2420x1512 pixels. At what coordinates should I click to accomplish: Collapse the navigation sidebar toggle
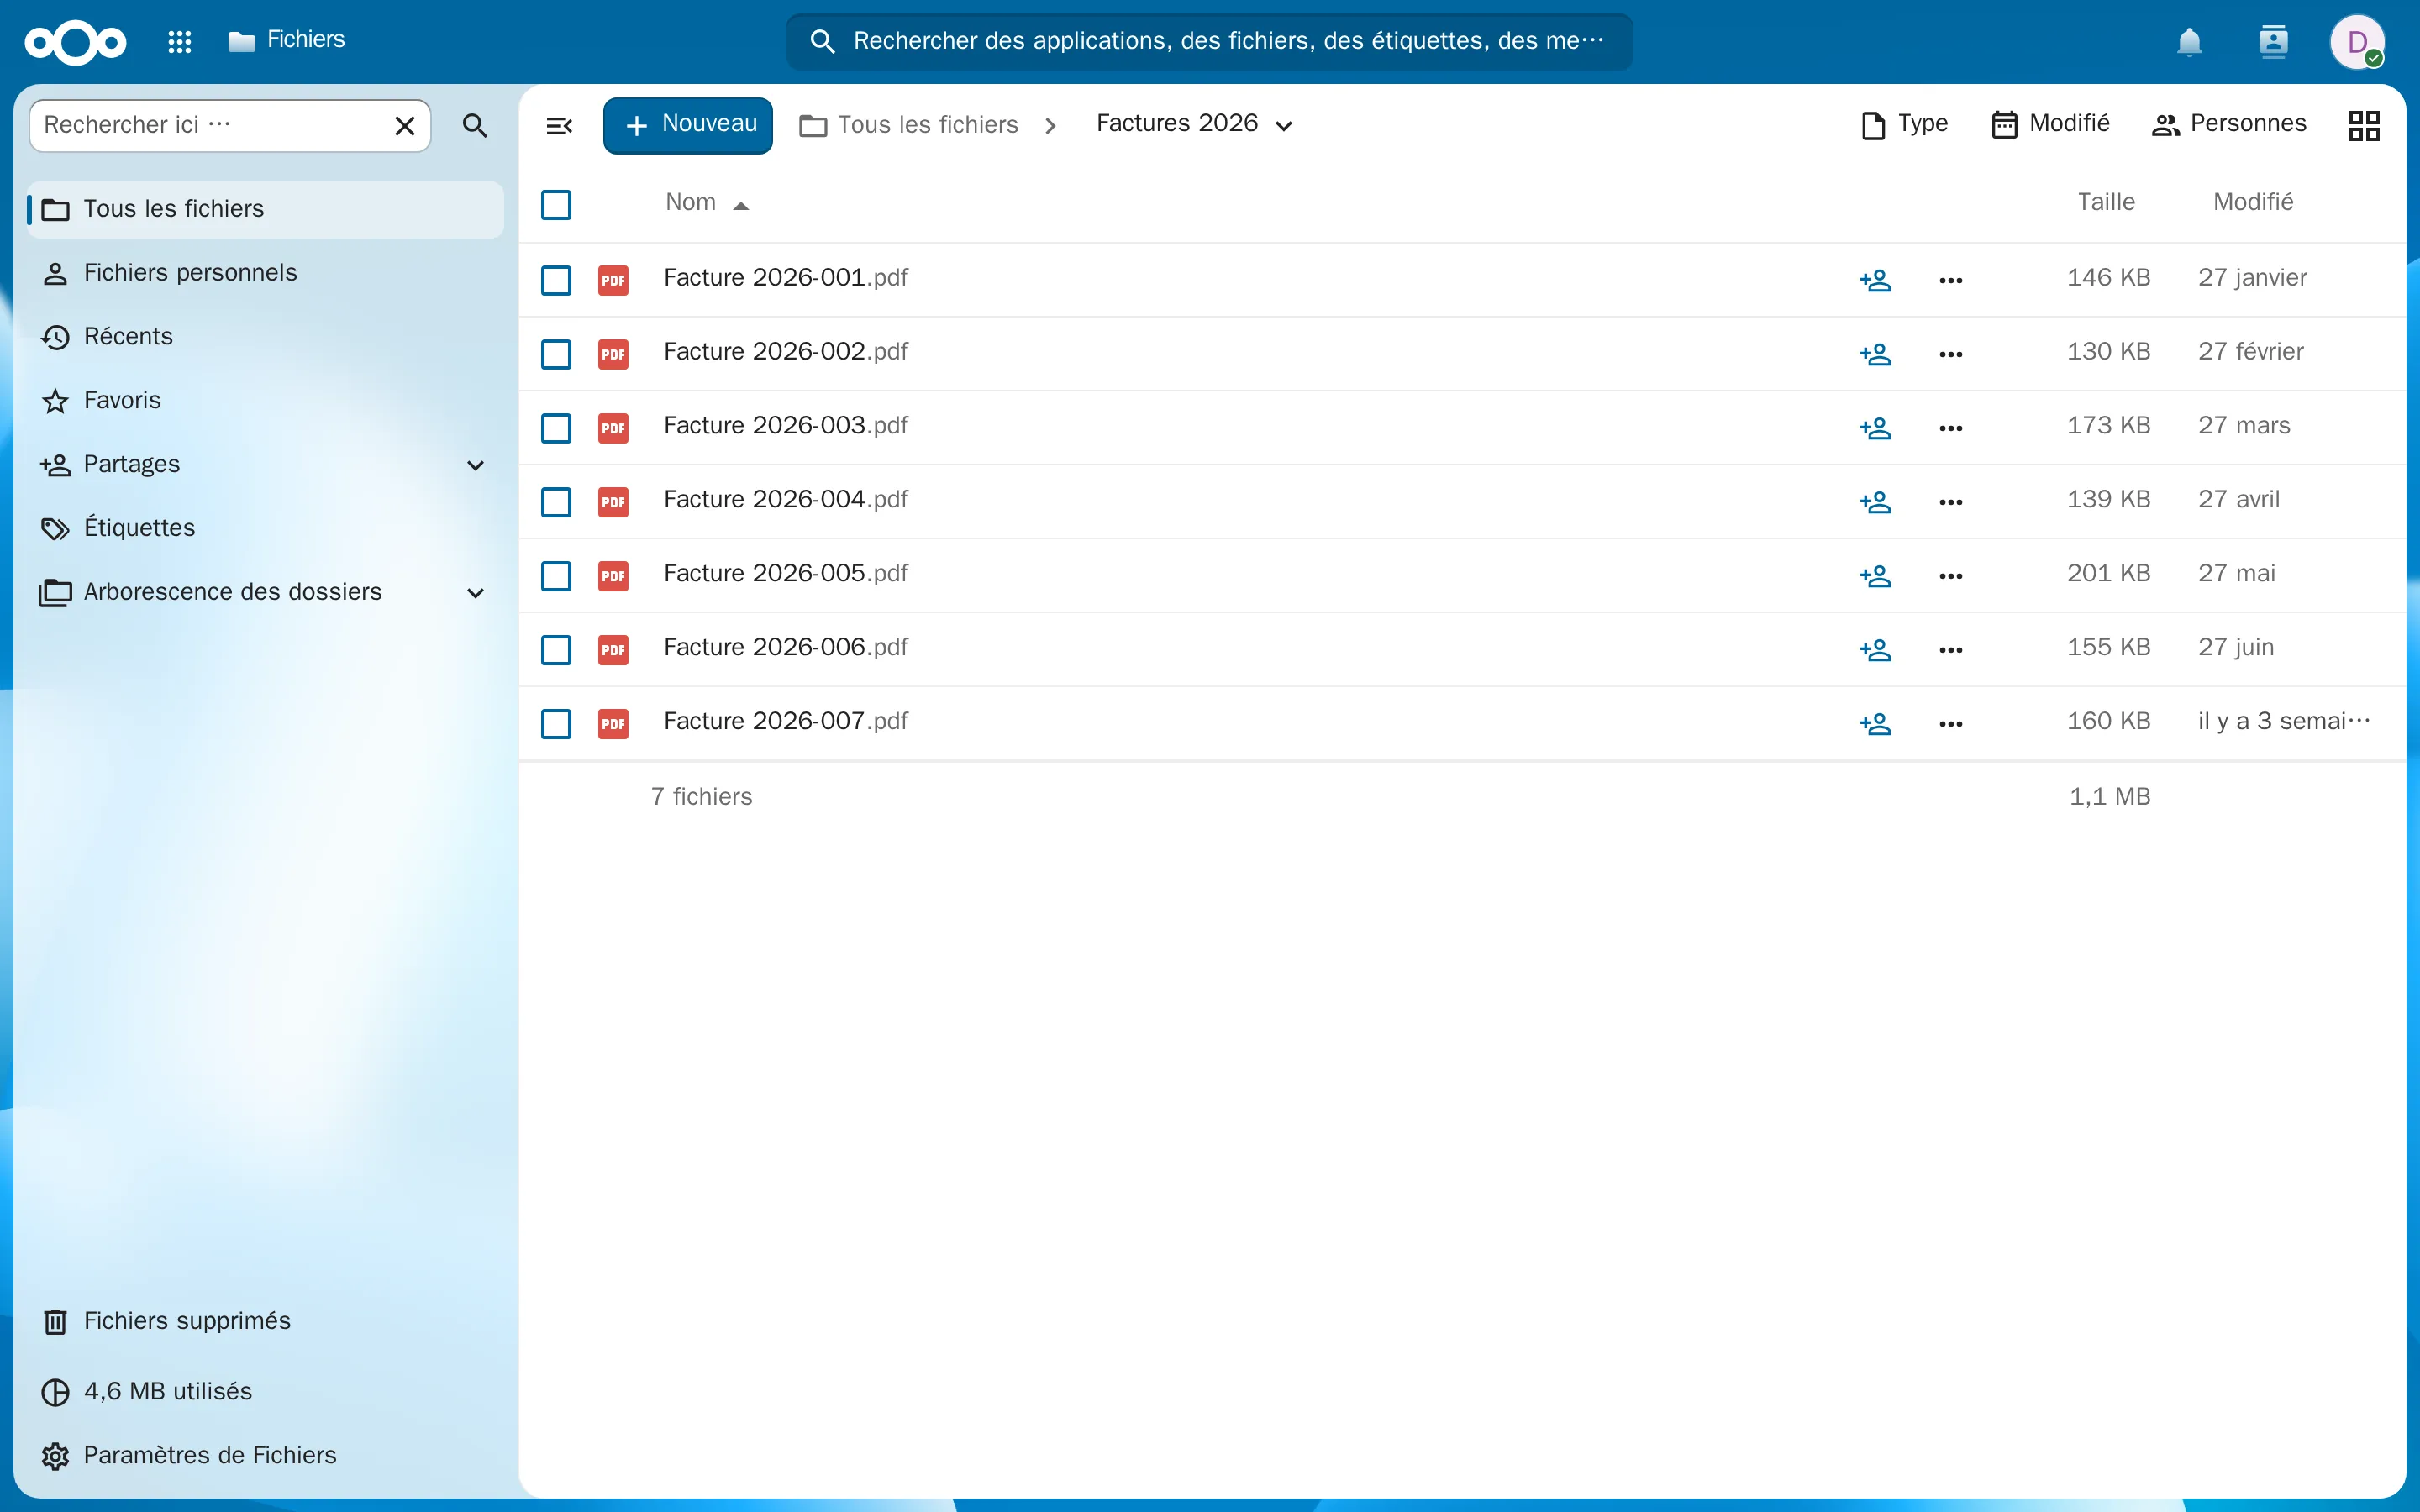[x=559, y=125]
